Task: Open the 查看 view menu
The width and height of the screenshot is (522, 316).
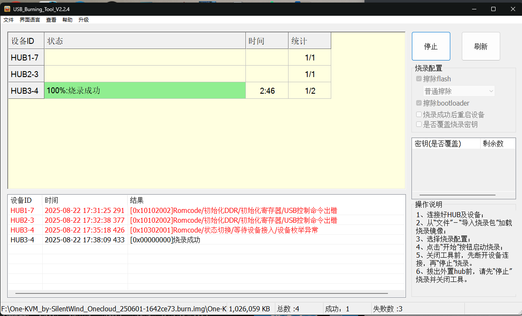Action: coord(51,20)
